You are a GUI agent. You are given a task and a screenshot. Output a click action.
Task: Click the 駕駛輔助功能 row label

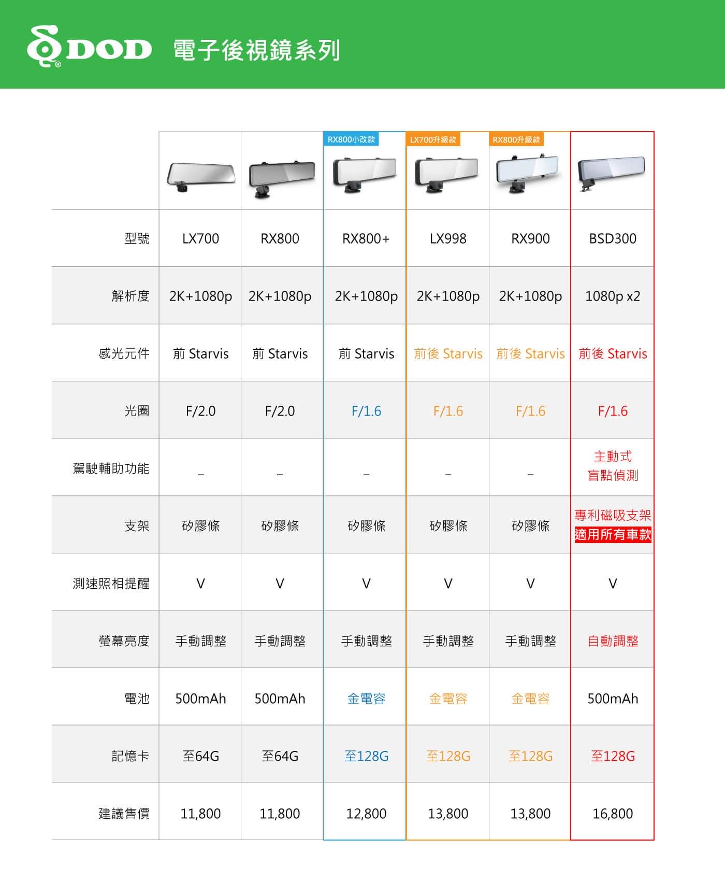[111, 468]
